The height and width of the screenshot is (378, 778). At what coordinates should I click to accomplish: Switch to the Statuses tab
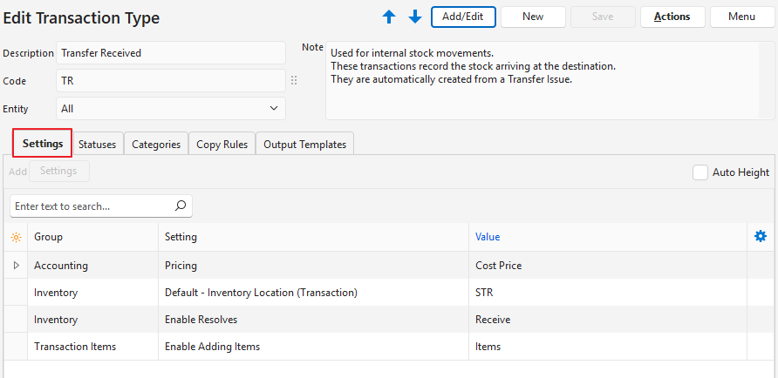tap(97, 145)
